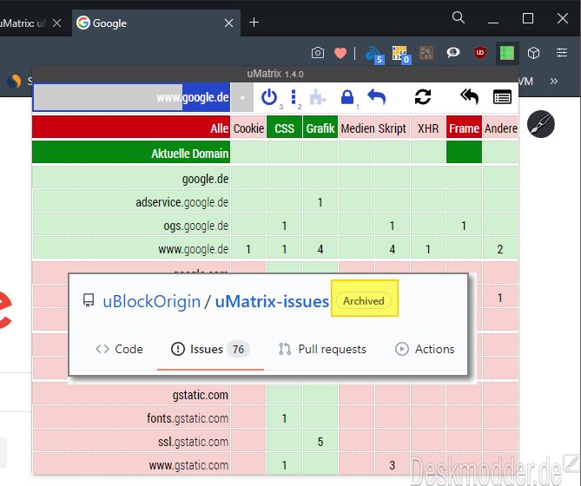Viewport: 581px width, 486px height.
Task: Click the www.gstatic.com row label
Action: point(131,464)
